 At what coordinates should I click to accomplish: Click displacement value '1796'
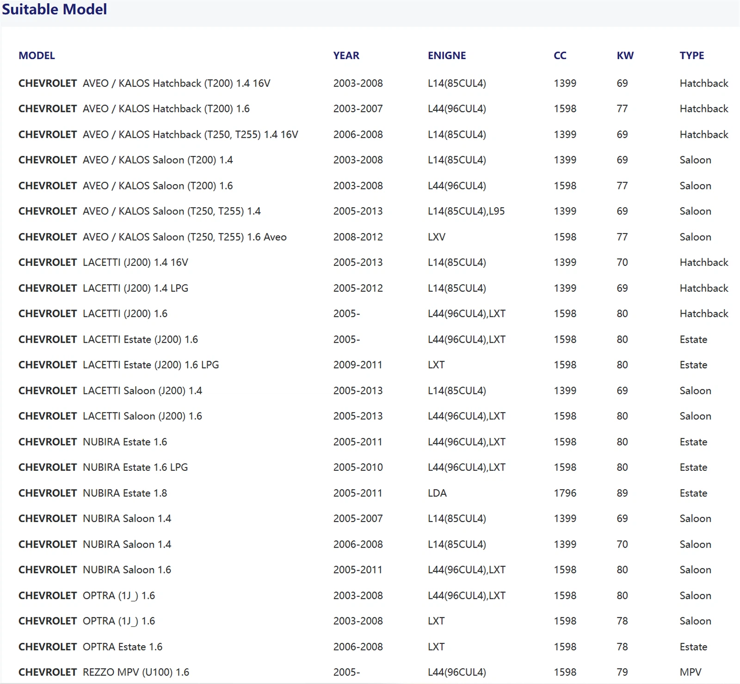565,493
